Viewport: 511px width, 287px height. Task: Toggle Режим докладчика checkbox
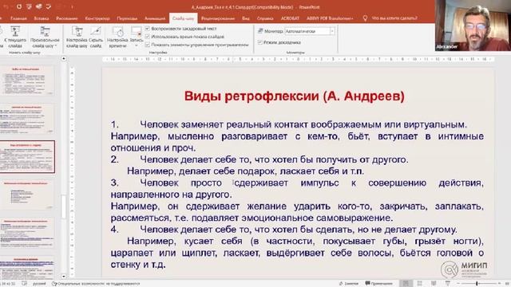(260, 42)
